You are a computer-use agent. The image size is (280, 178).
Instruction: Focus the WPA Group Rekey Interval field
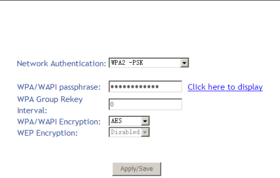[145, 104]
